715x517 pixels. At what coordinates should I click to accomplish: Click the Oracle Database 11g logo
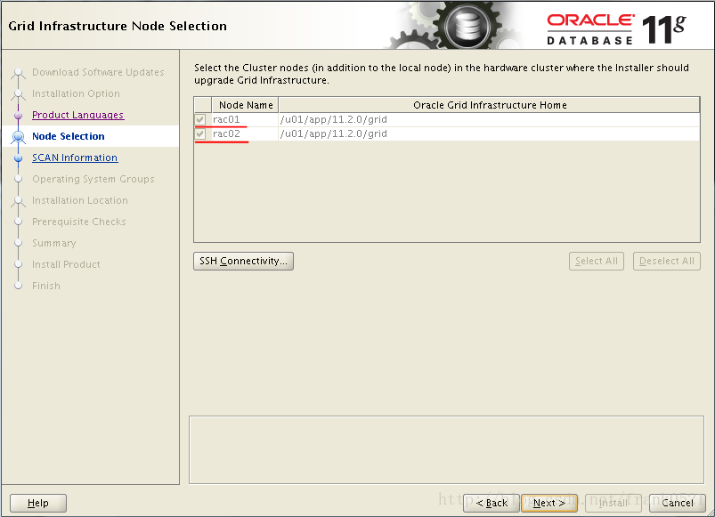[616, 29]
